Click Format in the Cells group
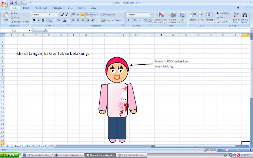The image size is (253, 158). [209, 17]
